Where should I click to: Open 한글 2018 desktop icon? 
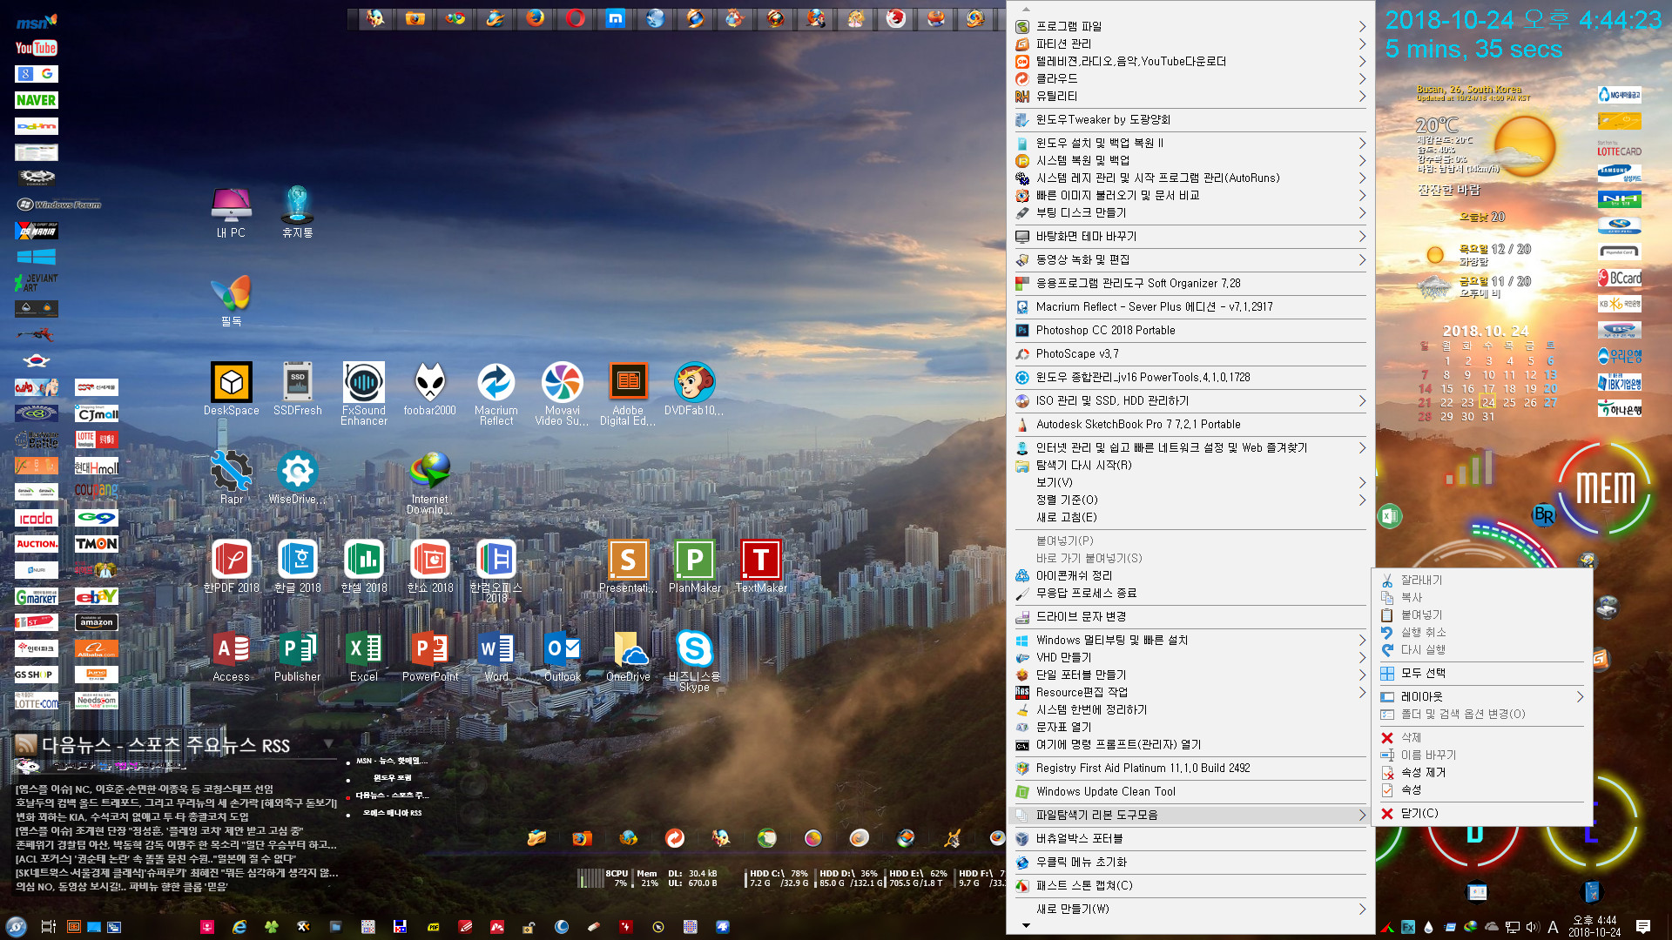[297, 566]
